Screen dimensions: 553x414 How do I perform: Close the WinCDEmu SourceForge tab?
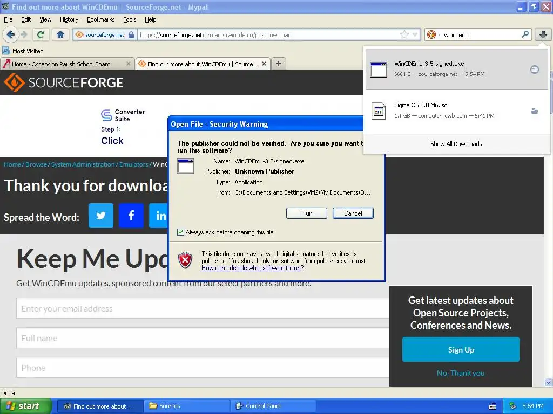click(x=264, y=64)
